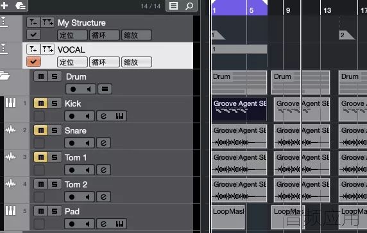Unmute the Kick track
This screenshot has width=367, height=233.
coord(40,103)
